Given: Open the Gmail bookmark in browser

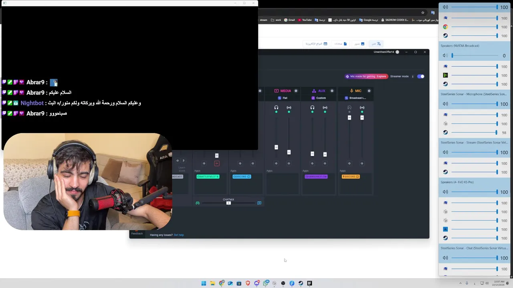Looking at the screenshot, I should click(289, 20).
